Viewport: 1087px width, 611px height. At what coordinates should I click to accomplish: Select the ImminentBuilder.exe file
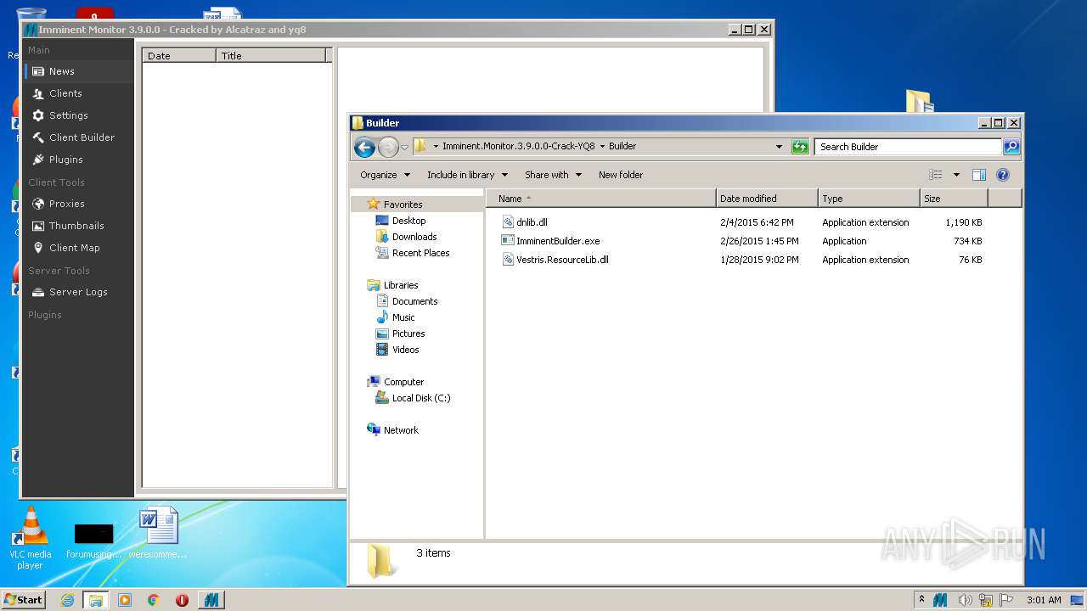pos(558,241)
